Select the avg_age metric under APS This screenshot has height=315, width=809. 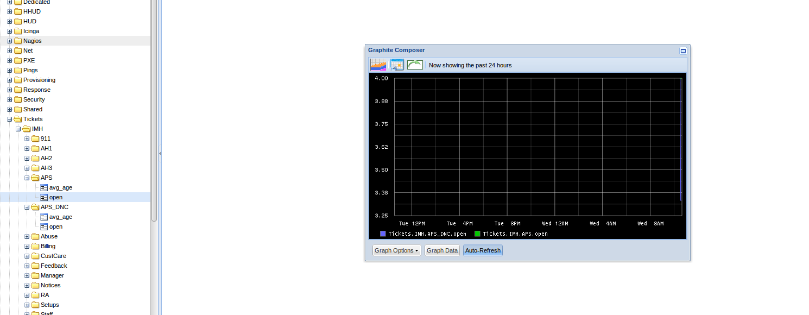pyautogui.click(x=60, y=187)
